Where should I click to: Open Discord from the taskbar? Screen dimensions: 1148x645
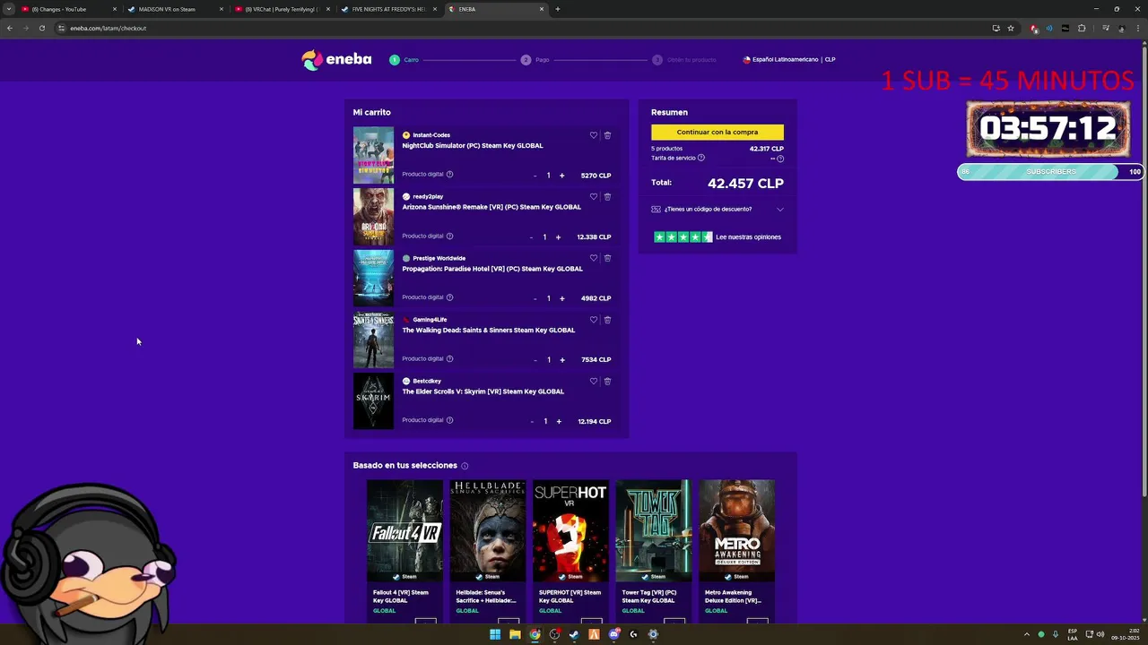(613, 634)
